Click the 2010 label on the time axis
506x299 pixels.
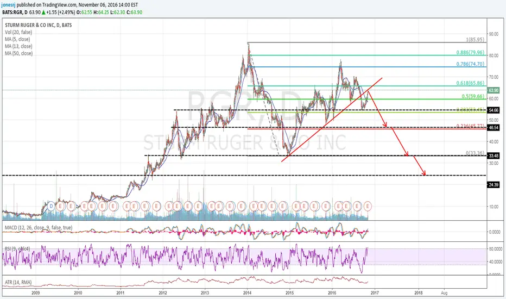click(78, 293)
